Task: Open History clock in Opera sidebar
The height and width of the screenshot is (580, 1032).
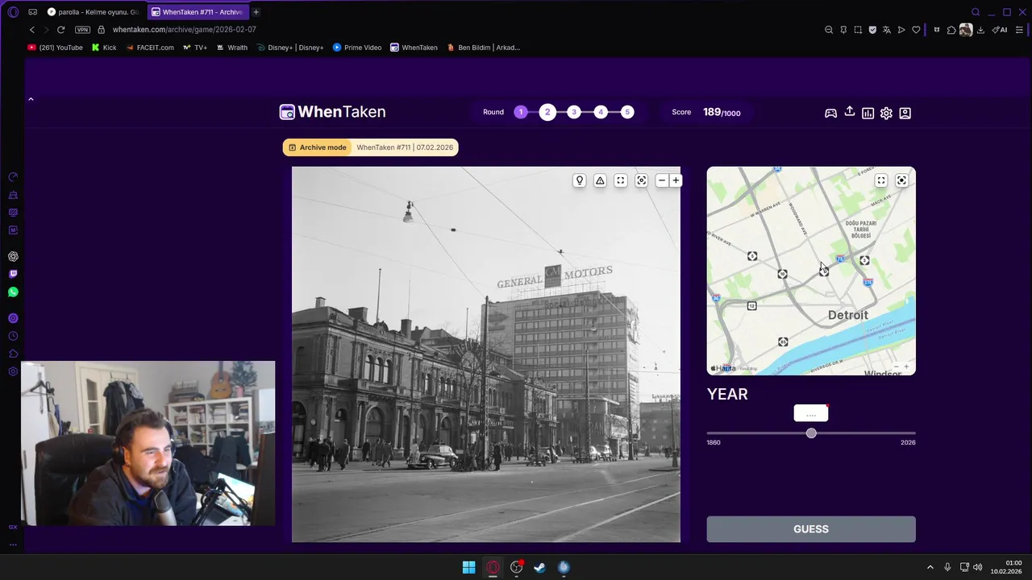Action: [13, 336]
